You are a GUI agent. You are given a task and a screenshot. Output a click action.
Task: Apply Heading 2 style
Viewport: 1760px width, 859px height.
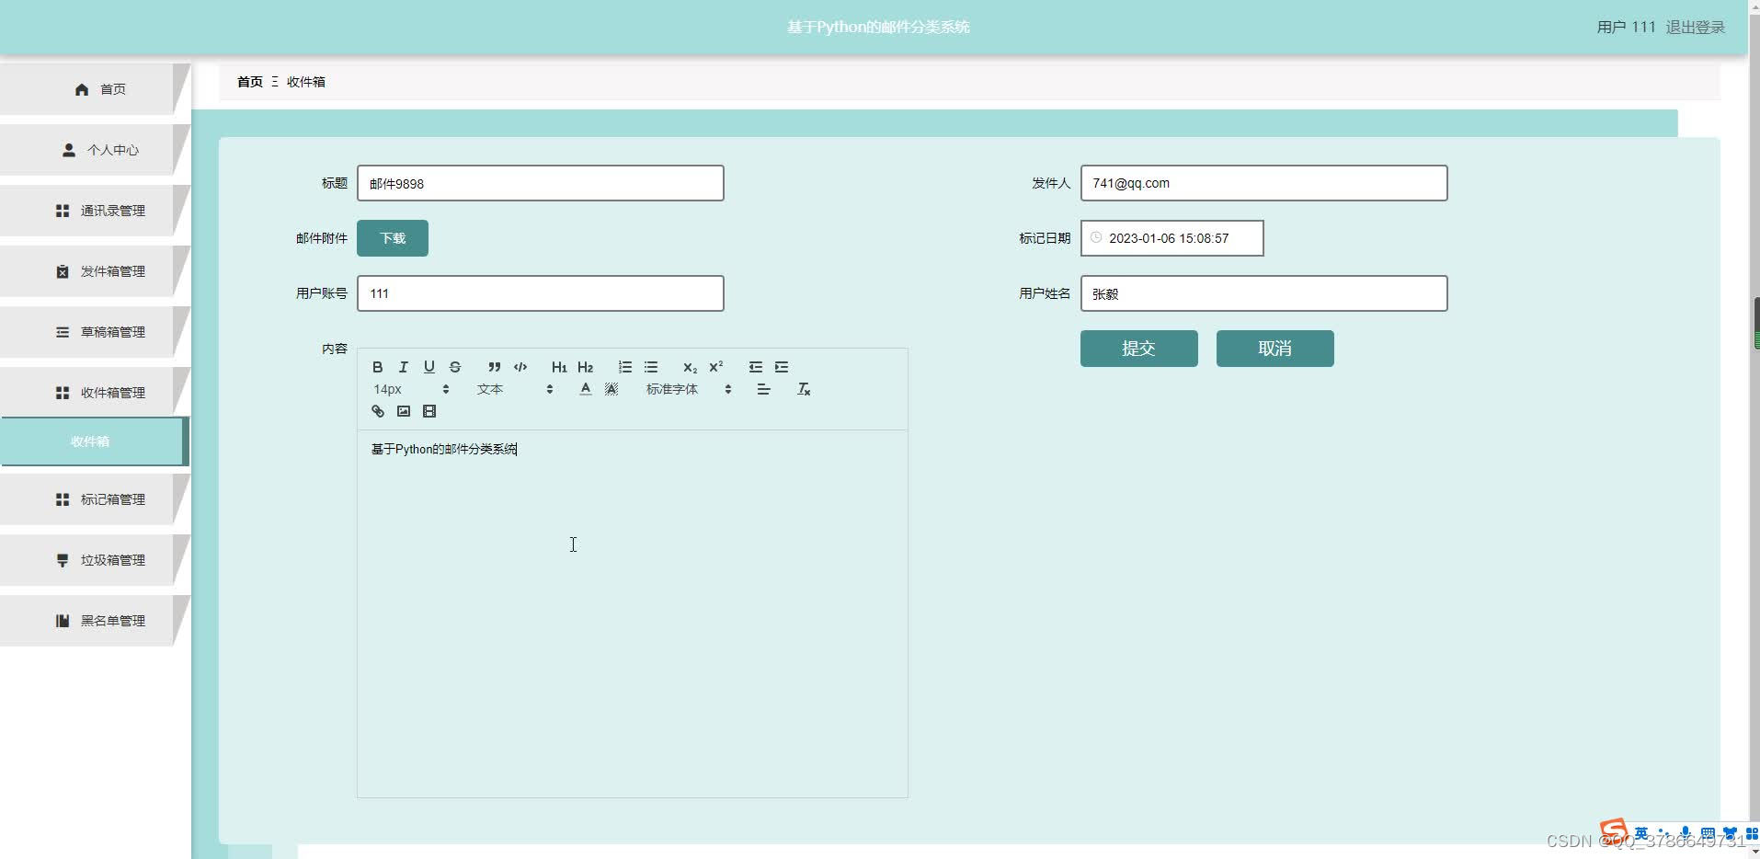click(x=585, y=367)
